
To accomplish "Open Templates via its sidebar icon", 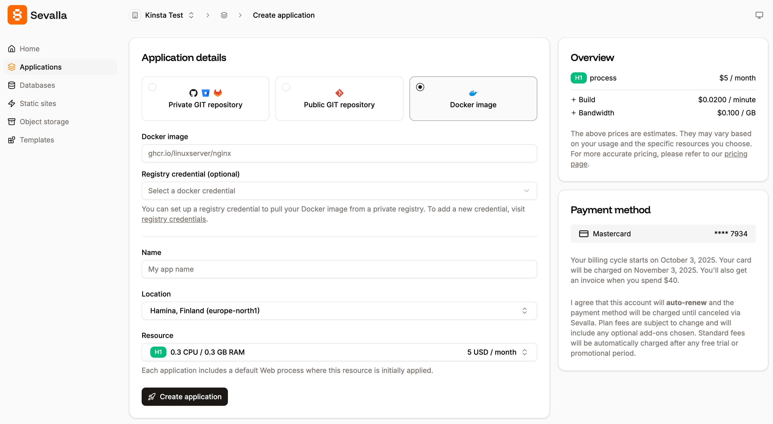I will tap(12, 140).
